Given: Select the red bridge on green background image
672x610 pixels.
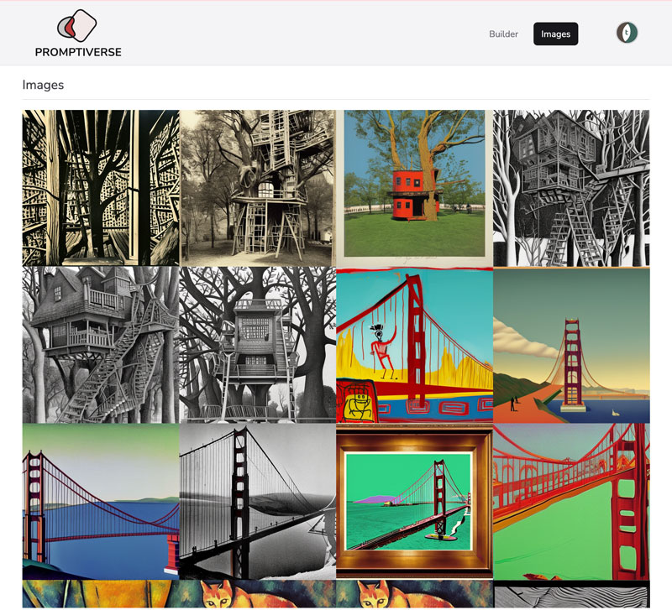Looking at the screenshot, I should pyautogui.click(x=571, y=501).
